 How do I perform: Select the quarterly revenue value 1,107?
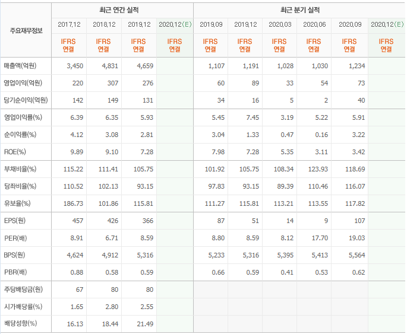(216, 66)
